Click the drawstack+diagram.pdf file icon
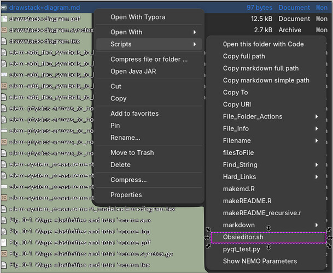333x273 pixels. 4,19
